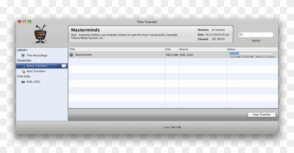Sort the list by Title column
Image resolution: width=294 pixels, height=153 pixels.
point(115,49)
